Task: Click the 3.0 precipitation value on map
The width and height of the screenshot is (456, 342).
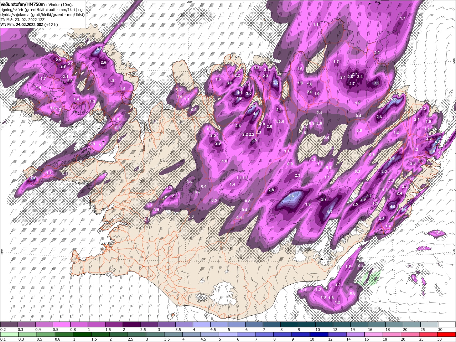Action: (x=229, y=83)
